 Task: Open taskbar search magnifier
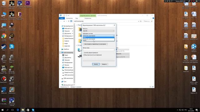coord(7,110)
